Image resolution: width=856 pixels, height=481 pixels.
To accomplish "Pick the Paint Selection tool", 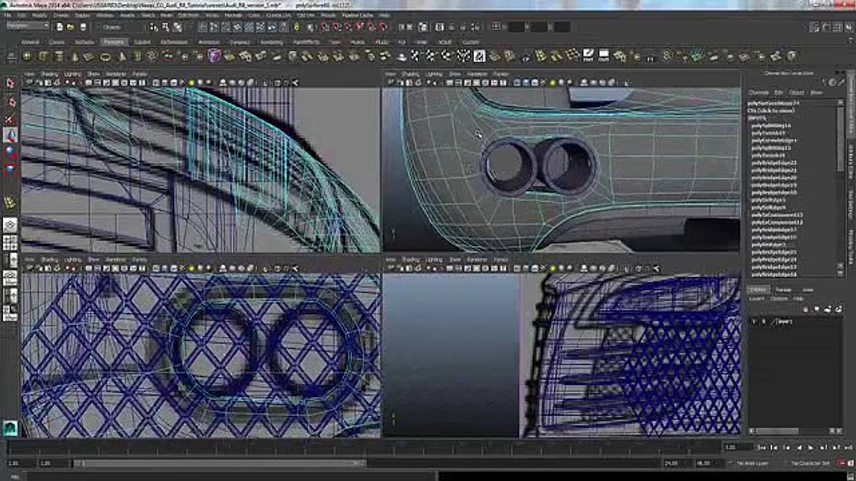I will click(x=10, y=118).
